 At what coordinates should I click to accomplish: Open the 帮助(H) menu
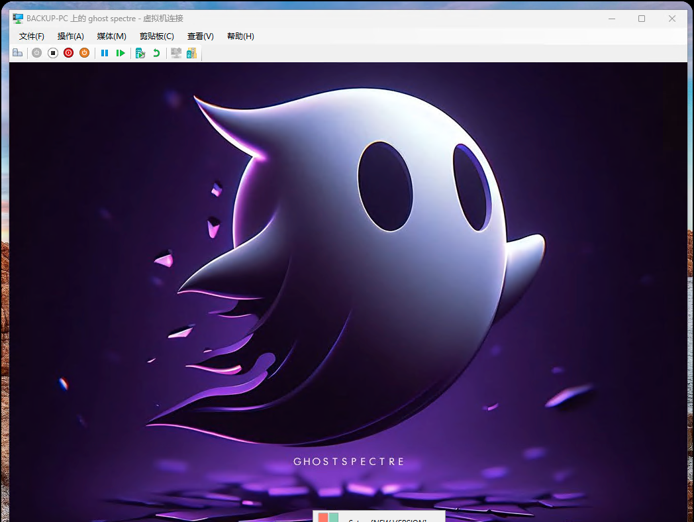(x=240, y=36)
